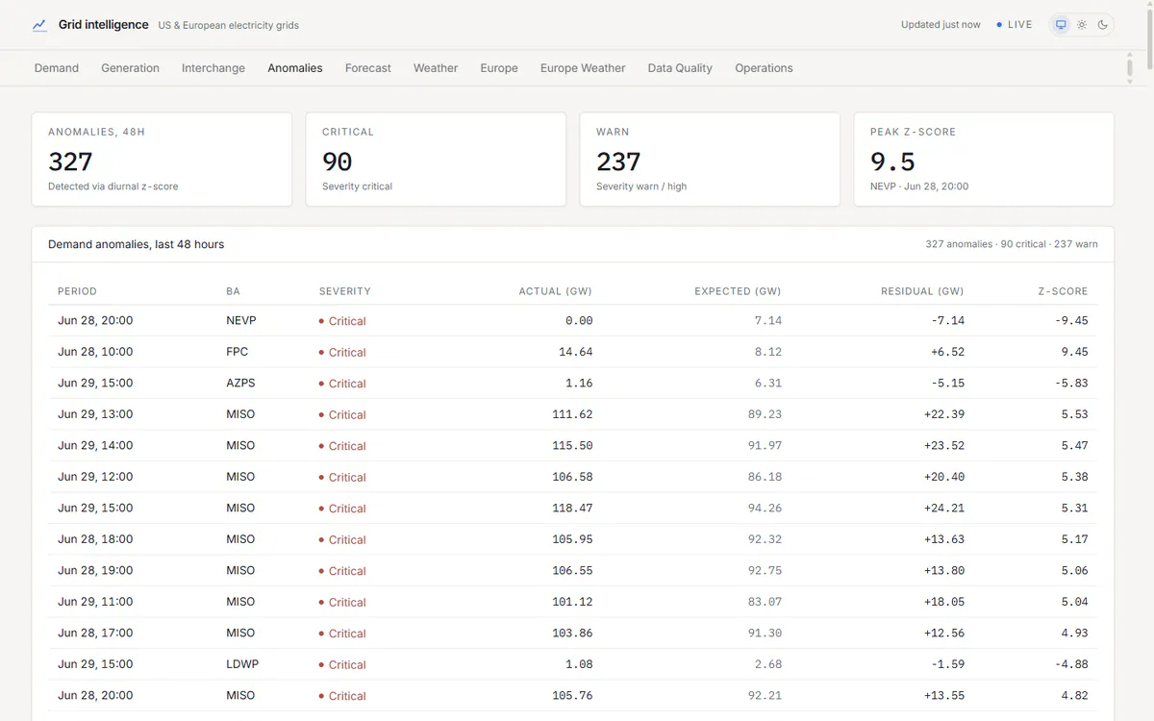Sort by RESIDUAL (GW) column header

922,291
